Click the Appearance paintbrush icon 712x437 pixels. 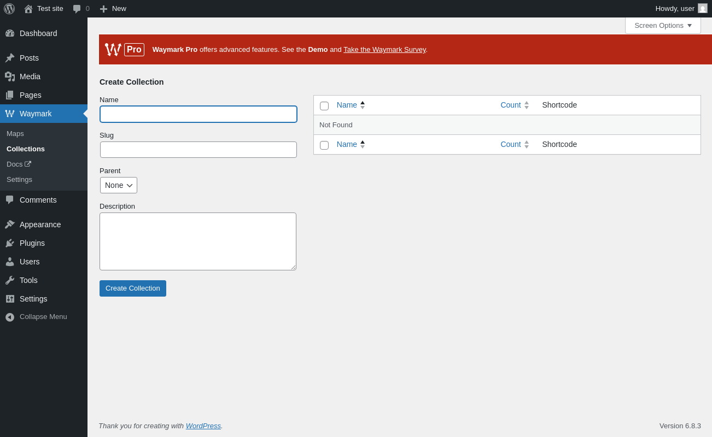coord(10,225)
